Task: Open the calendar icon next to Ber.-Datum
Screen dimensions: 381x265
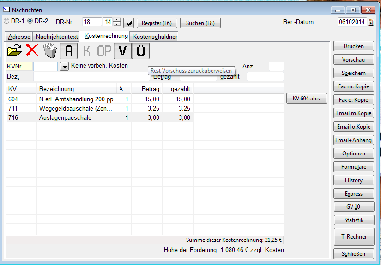Action: pos(371,22)
